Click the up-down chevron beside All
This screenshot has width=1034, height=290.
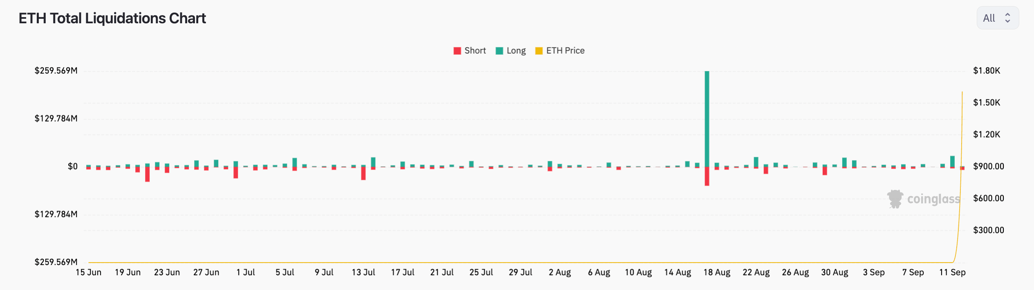pyautogui.click(x=1007, y=18)
